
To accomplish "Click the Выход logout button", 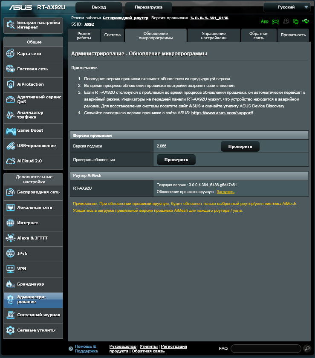I will pos(99,7).
